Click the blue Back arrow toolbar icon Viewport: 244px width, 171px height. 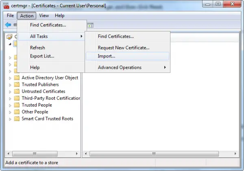[8, 25]
